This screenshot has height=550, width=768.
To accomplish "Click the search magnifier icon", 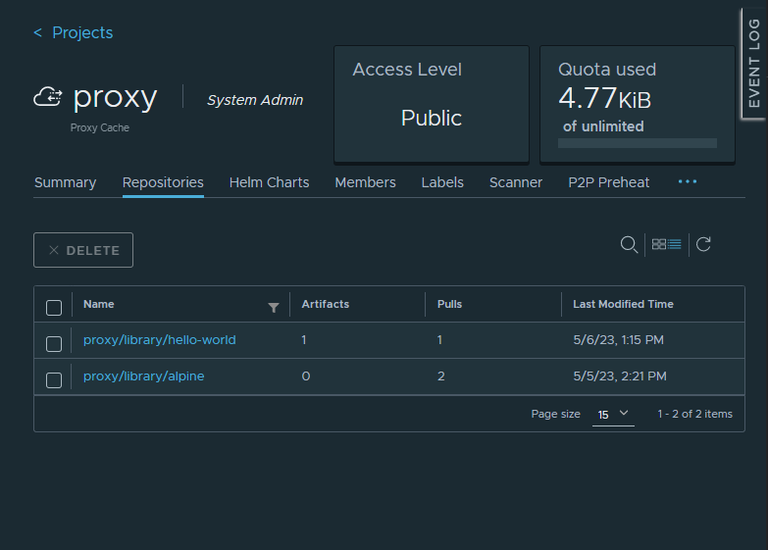I will click(x=629, y=245).
